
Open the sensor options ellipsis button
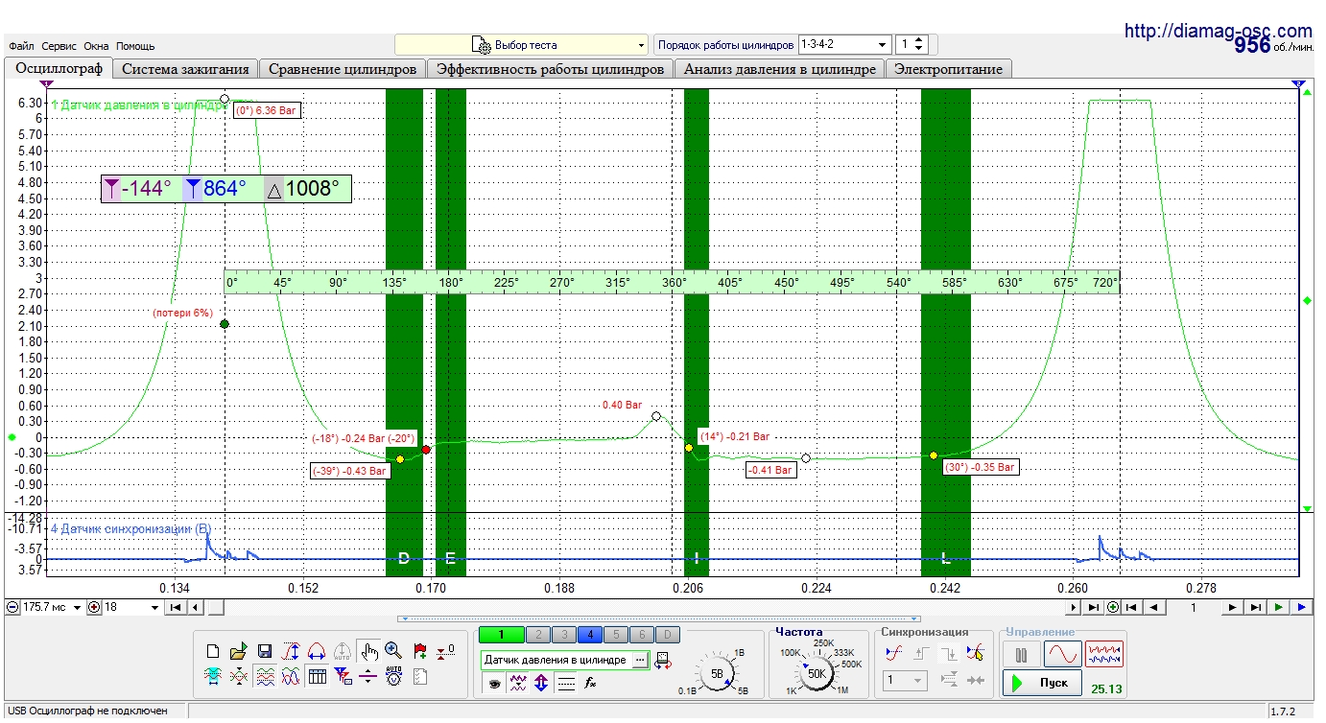640,660
